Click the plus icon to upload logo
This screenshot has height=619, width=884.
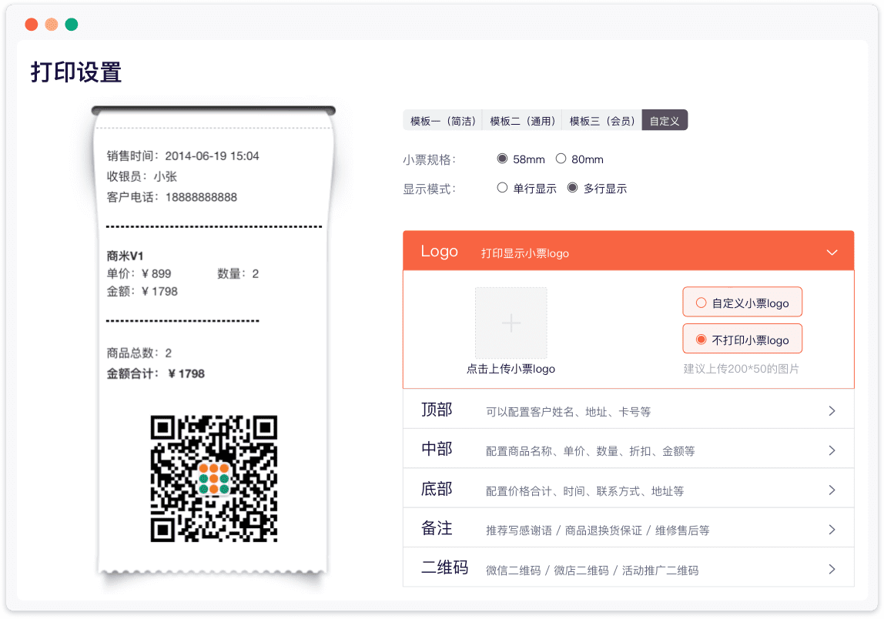pyautogui.click(x=511, y=323)
